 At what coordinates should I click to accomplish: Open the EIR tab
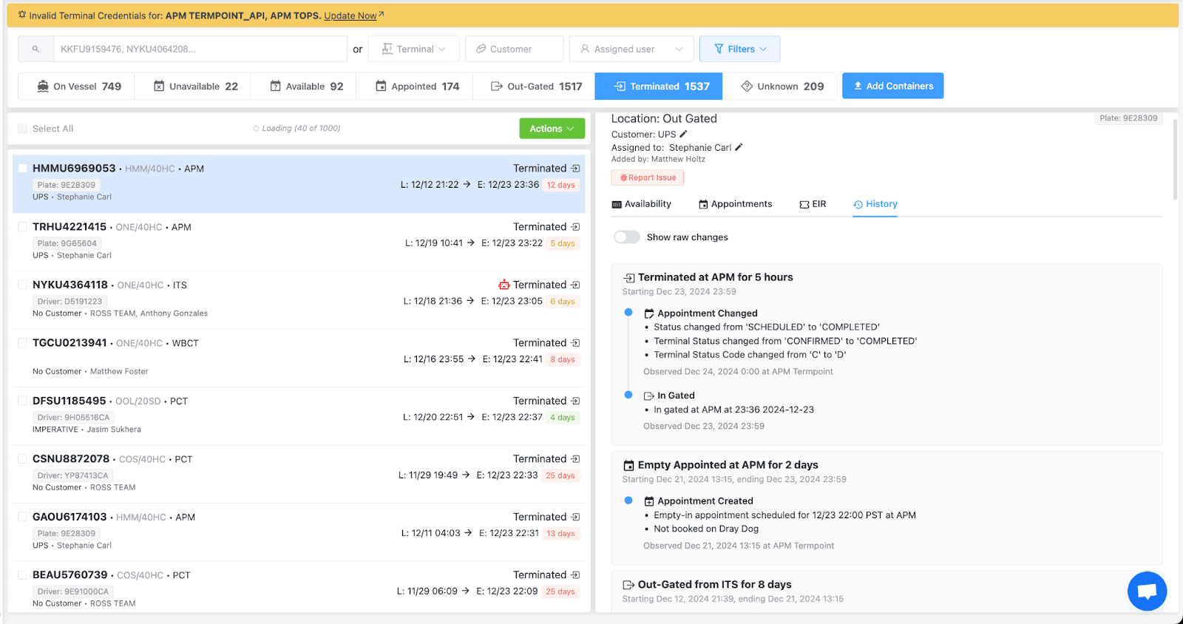pos(813,204)
